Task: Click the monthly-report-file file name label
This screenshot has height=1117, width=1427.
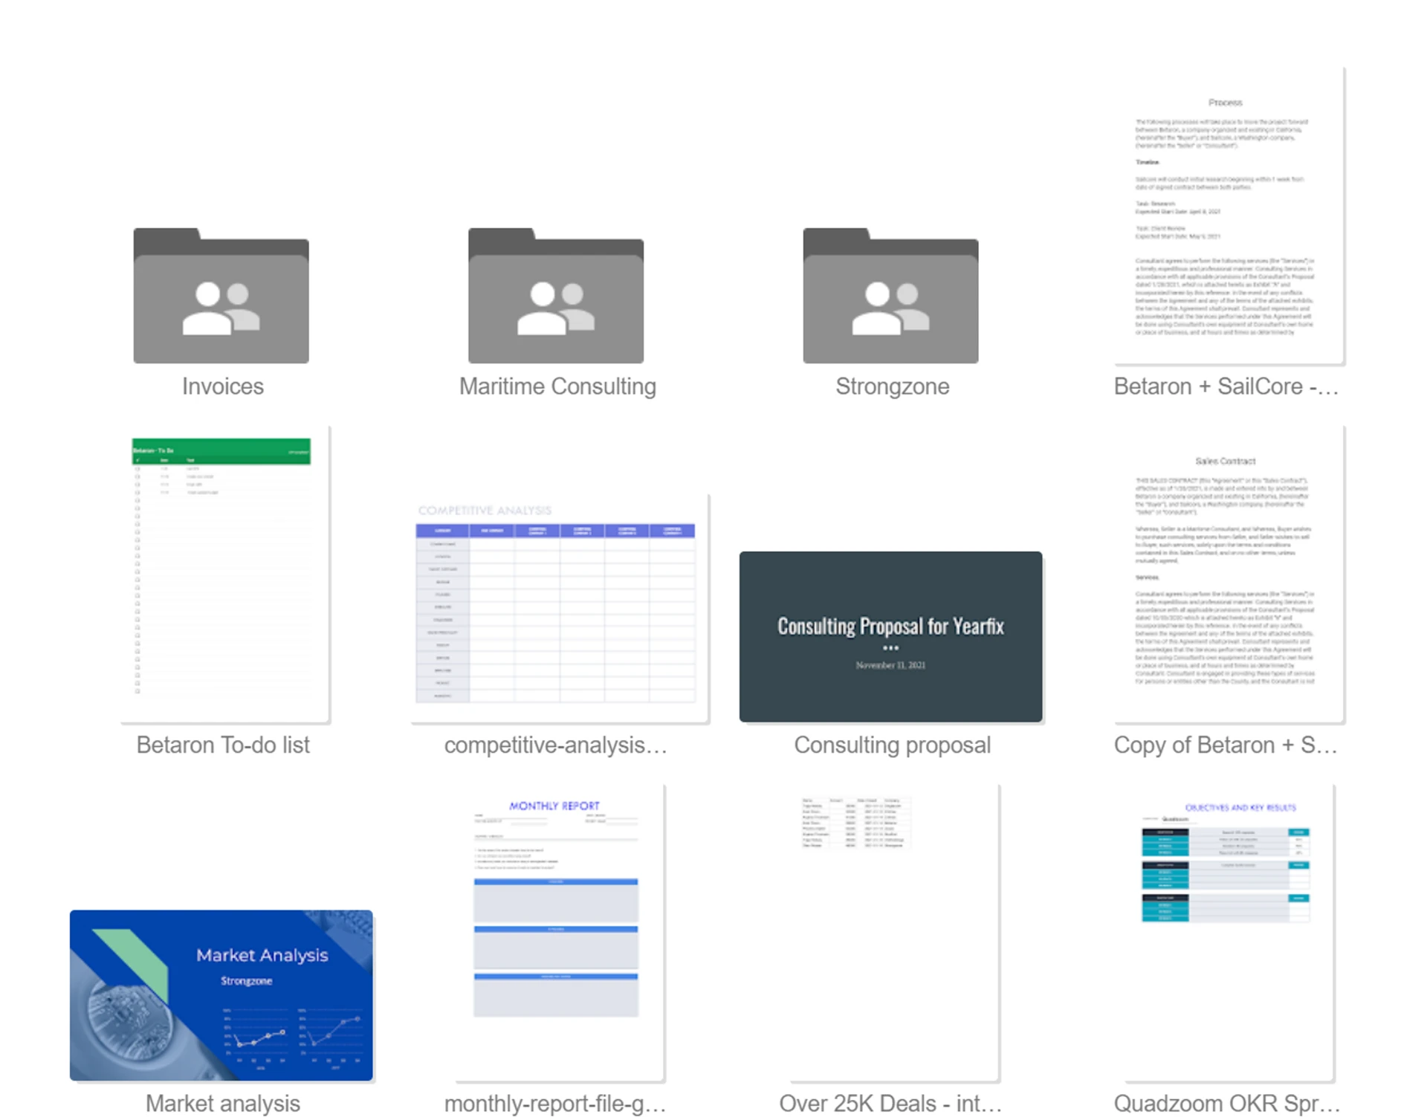Action: point(555,1104)
